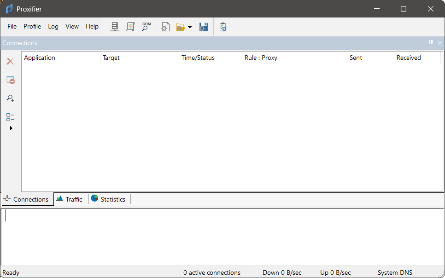Launch the Proxy Checker clipboard icon

223,27
